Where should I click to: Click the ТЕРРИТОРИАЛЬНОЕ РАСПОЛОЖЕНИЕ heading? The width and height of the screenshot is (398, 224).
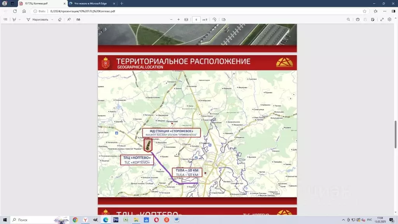click(x=183, y=61)
